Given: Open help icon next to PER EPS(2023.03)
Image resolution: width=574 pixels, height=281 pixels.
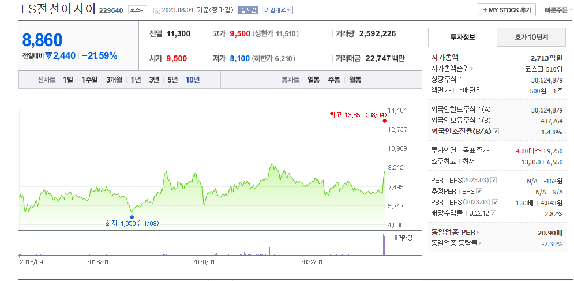Looking at the screenshot, I should pyautogui.click(x=493, y=180).
